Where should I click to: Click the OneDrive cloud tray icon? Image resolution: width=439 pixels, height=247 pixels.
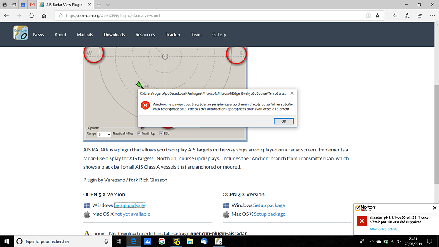click(x=379, y=241)
